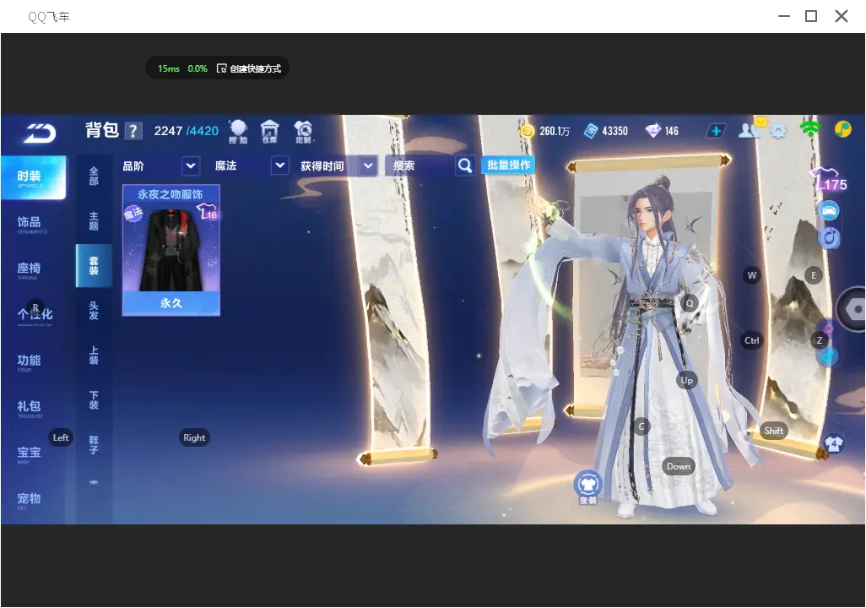Screen dimensions: 866x608
Task: Expand more categories arrow under 鞋子
Action: 94,482
